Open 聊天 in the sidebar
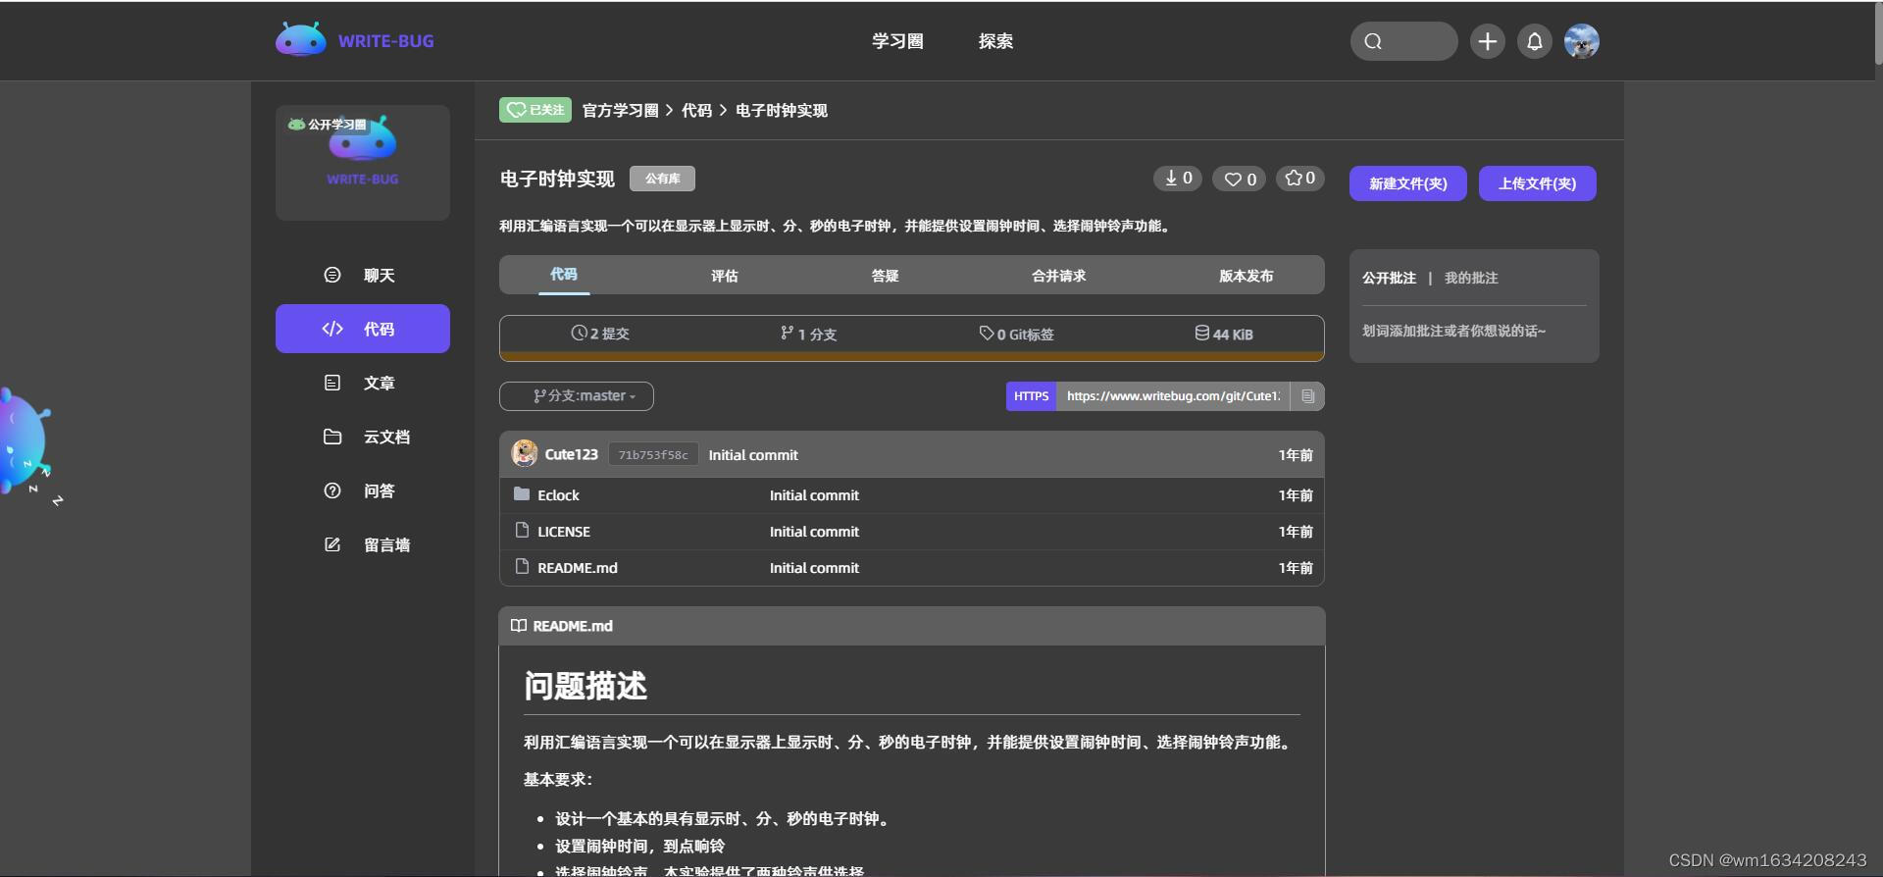The image size is (1883, 877). [x=363, y=275]
